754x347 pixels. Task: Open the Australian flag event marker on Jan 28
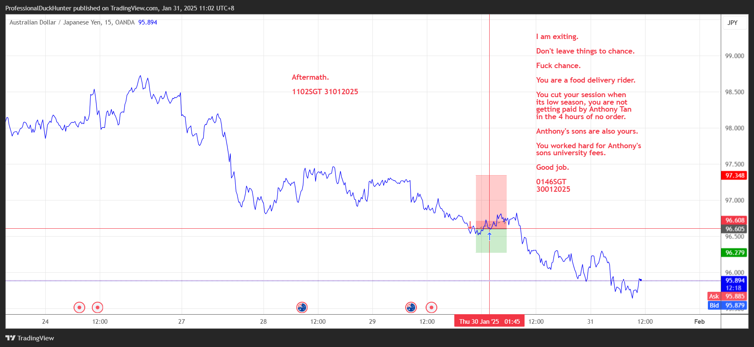click(x=302, y=308)
